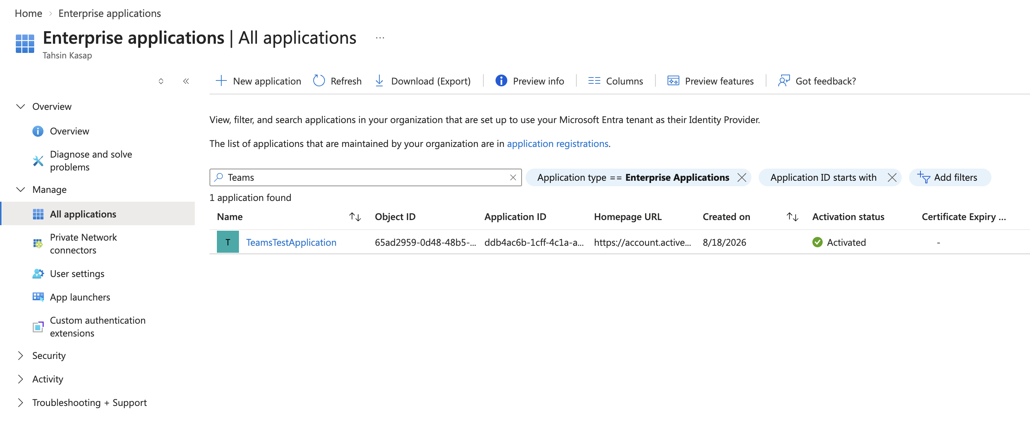Remove the Application type Enterprise Applications filter

742,177
